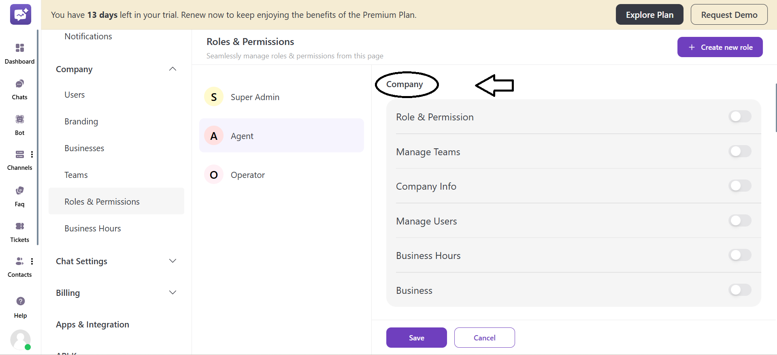
Task: Enable the Business Hours toggle
Action: click(739, 255)
